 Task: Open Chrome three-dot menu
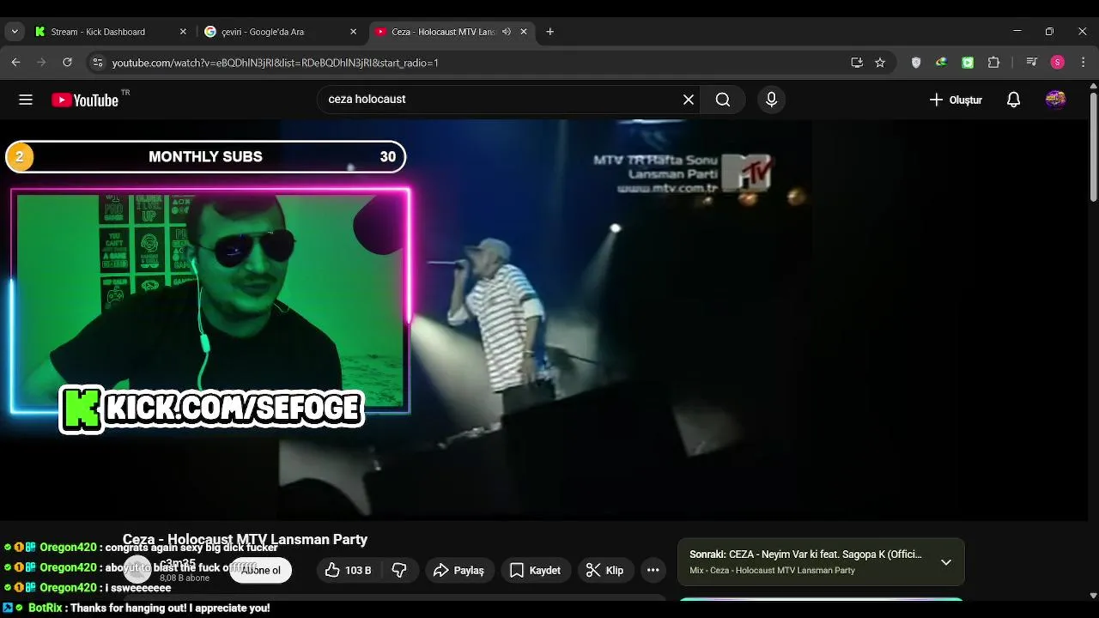pos(1084,63)
